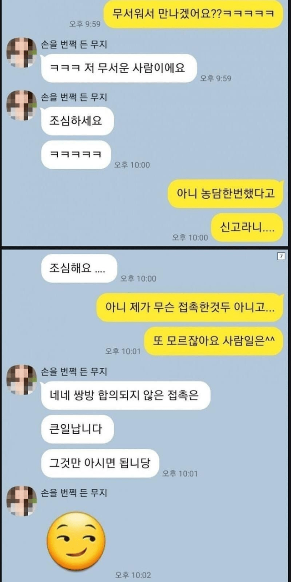Tap the bubble 그것만 아시면 됩니당
Screen dimensions: 291x582
[100, 463]
